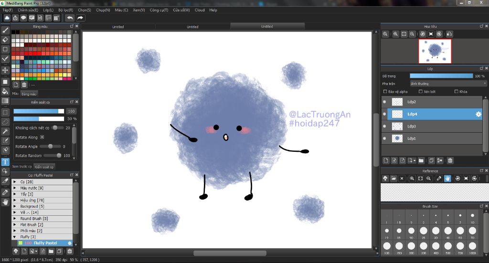This screenshot has height=263, width=489.
Task: Open the Công cụ(T) menu
Action: (159, 10)
